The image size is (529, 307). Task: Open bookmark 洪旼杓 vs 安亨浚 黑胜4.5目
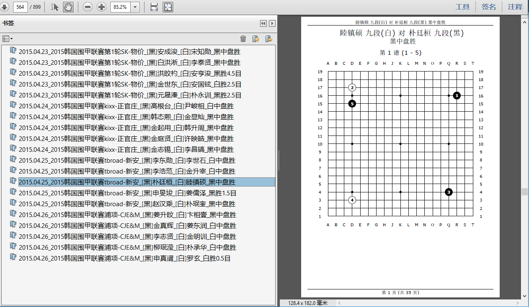click(x=130, y=73)
